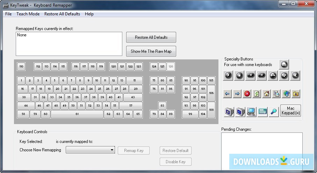Click inside the Remapped Keys list box
317x173 pixels.
tap(69, 44)
